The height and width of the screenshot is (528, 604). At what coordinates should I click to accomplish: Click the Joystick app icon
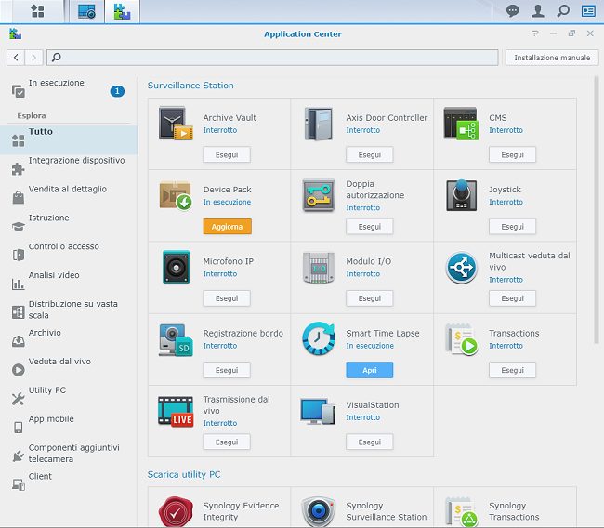(x=461, y=195)
